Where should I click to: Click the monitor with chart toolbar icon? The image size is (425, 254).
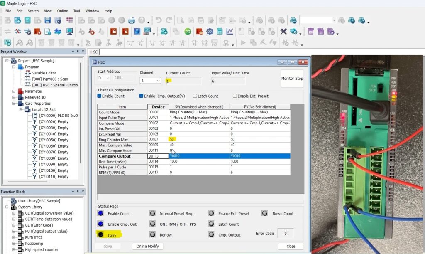pos(147,32)
